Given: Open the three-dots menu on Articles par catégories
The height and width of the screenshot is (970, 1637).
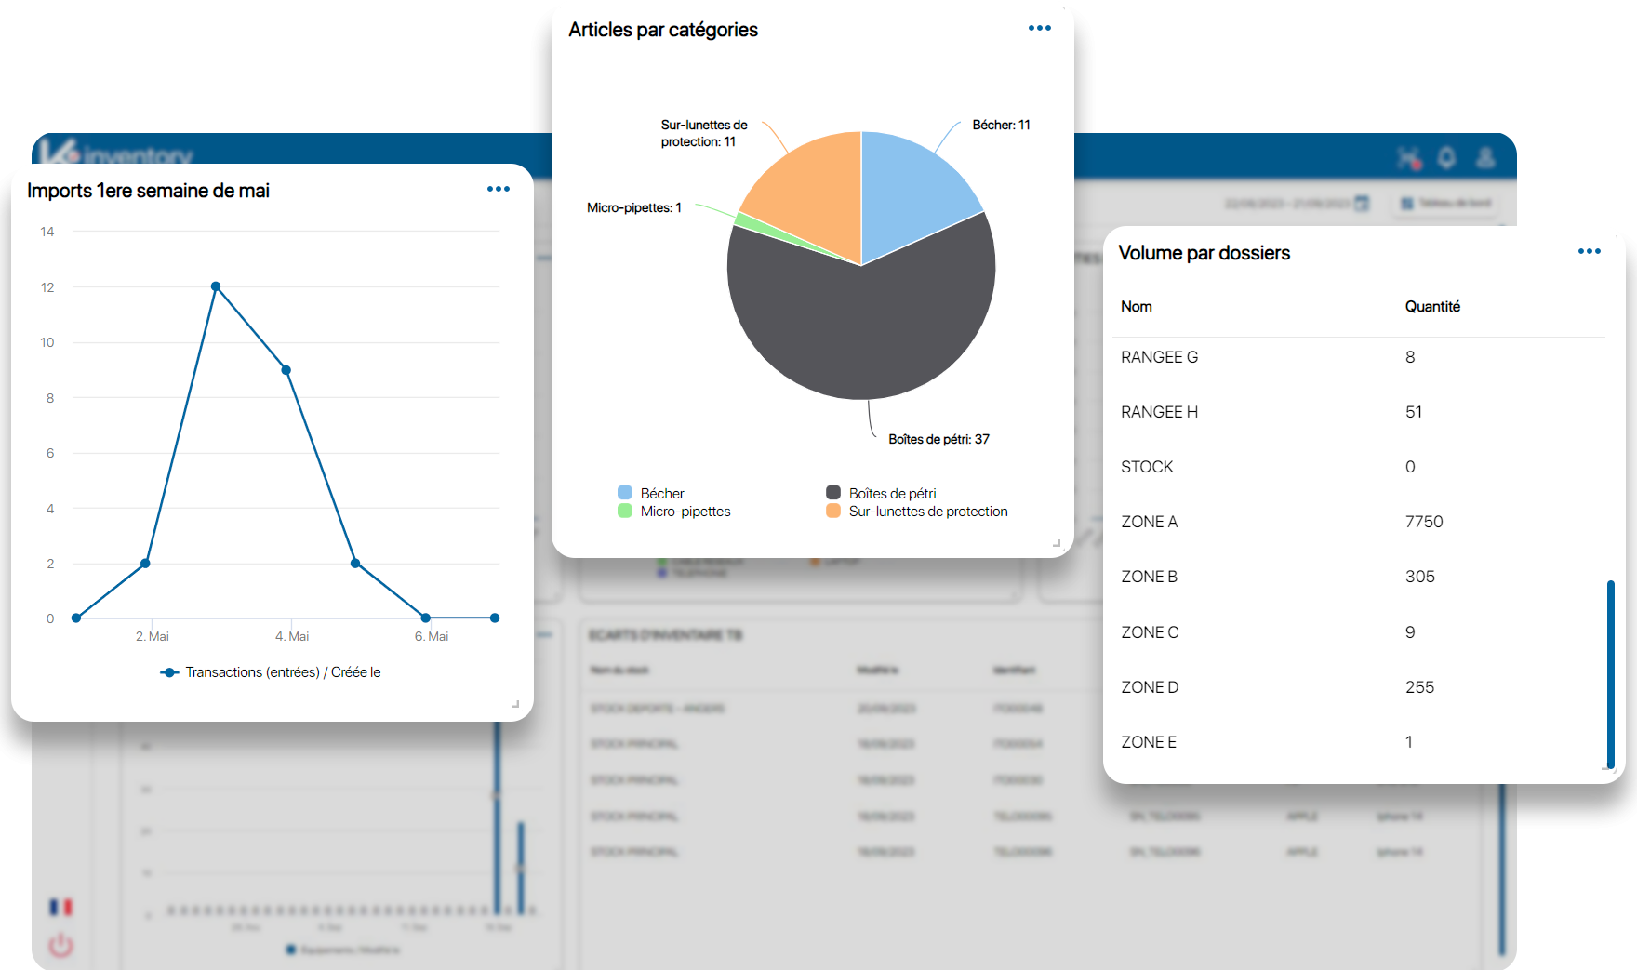Looking at the screenshot, I should tap(1040, 28).
